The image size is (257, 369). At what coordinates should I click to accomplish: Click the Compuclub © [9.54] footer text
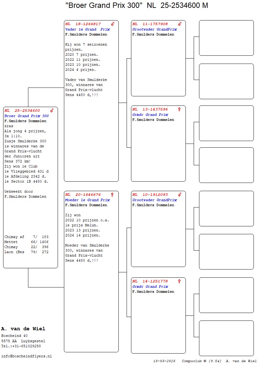202,361
